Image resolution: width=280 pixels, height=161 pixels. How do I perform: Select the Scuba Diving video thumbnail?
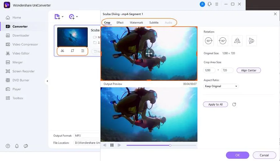(x=72, y=37)
